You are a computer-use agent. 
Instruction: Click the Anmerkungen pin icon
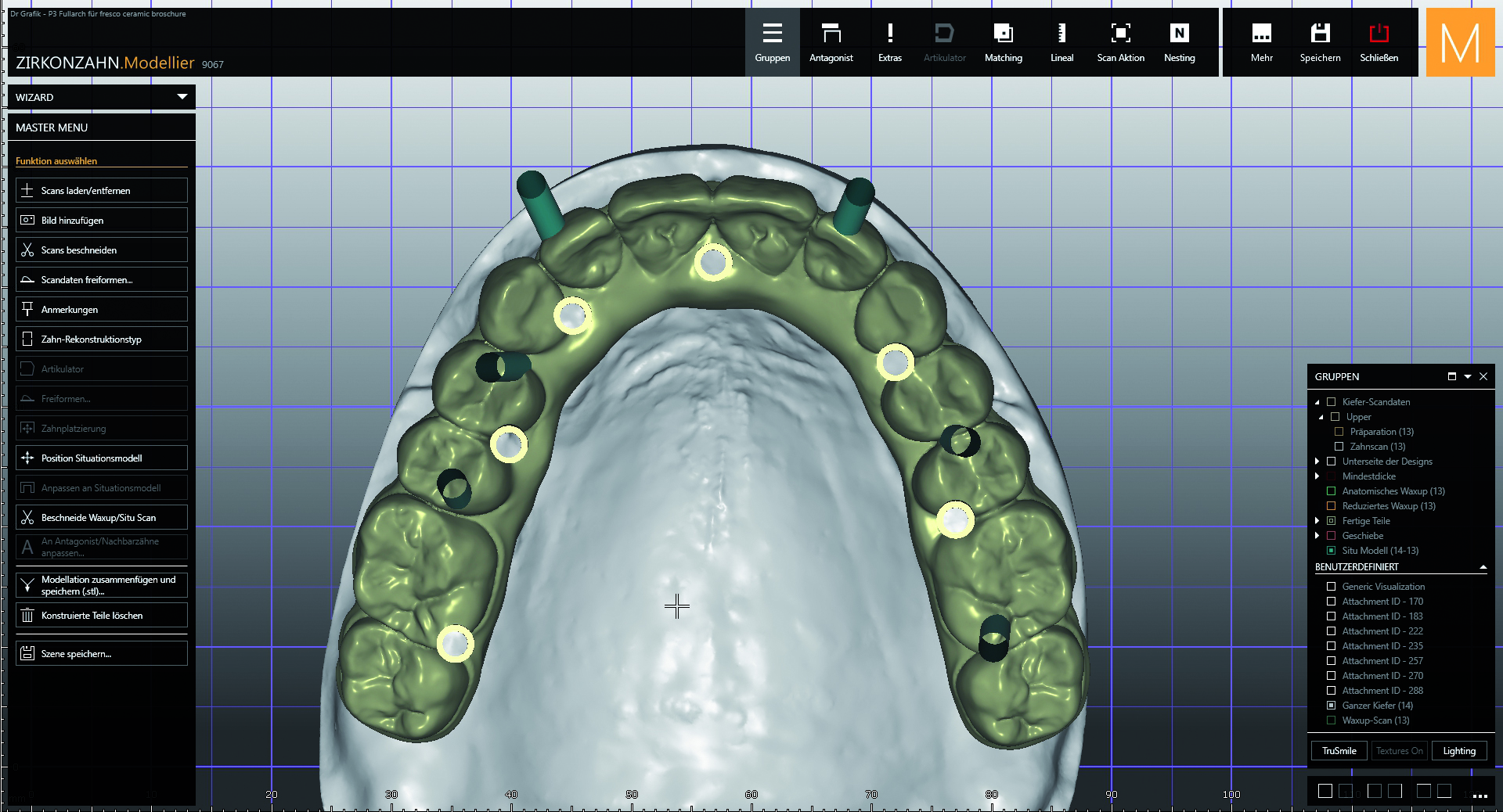tap(27, 309)
